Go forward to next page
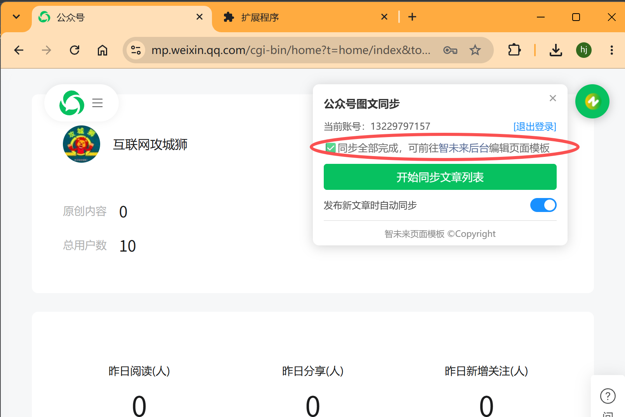 coord(47,50)
